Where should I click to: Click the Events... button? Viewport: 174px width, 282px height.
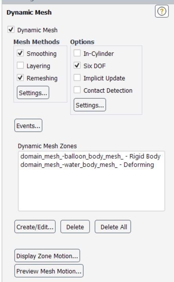tap(28, 126)
